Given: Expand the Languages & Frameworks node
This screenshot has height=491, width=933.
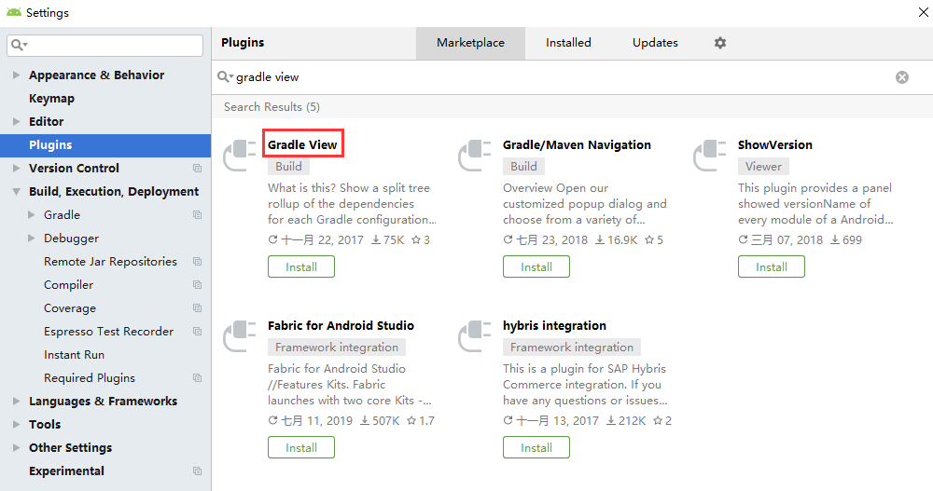Looking at the screenshot, I should click(x=17, y=402).
